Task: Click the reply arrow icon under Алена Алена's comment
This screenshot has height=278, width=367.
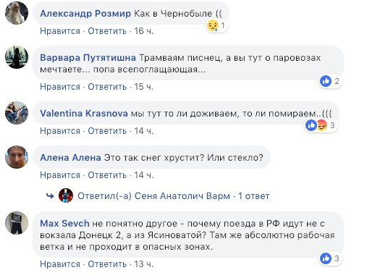Action: coord(50,195)
